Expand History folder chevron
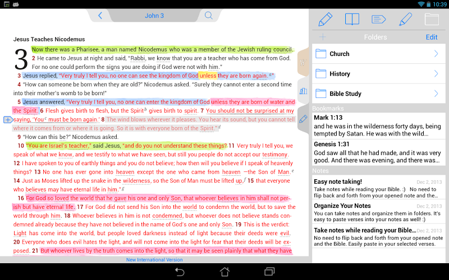 point(436,74)
